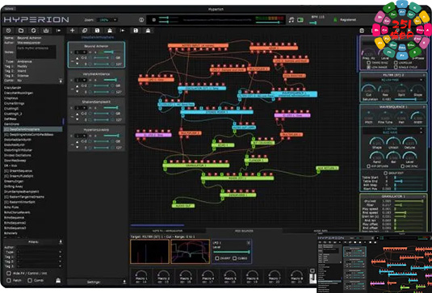Select DeepSingleNoteCombiPadBass preset
432x293 pixels.
click(x=28, y=134)
